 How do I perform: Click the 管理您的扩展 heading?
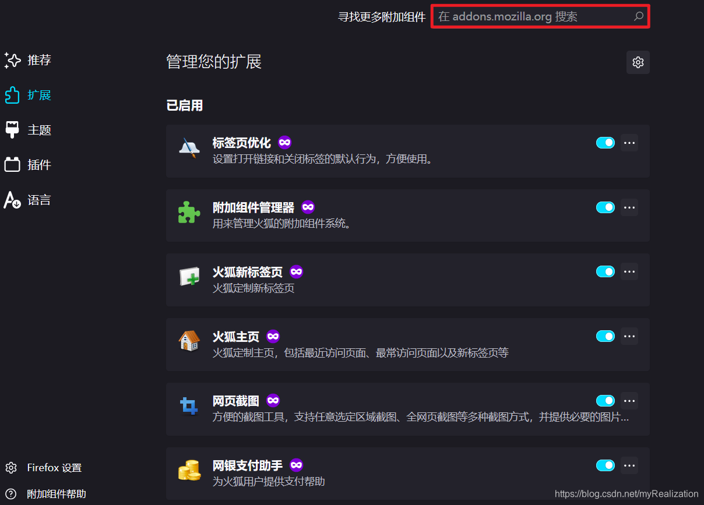point(214,62)
